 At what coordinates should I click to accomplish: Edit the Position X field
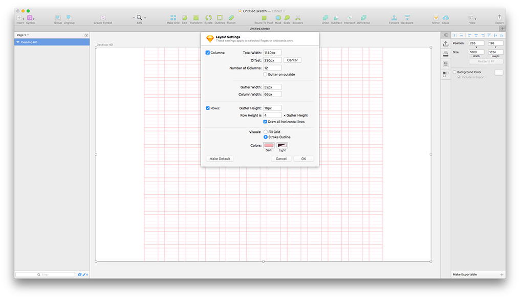(x=476, y=43)
